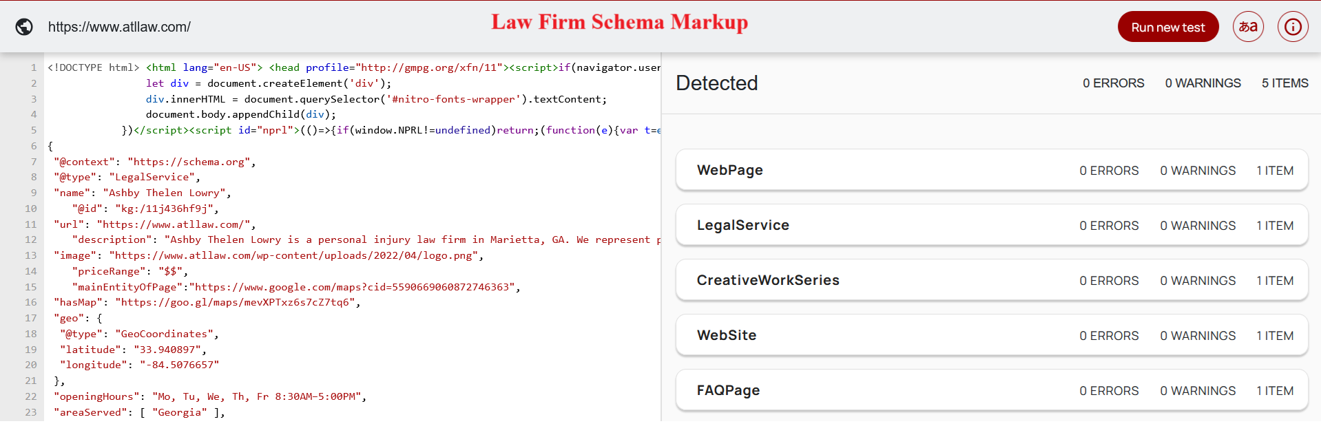Click the "url" atllaw.com code line
This screenshot has width=1321, height=437.
[x=155, y=224]
